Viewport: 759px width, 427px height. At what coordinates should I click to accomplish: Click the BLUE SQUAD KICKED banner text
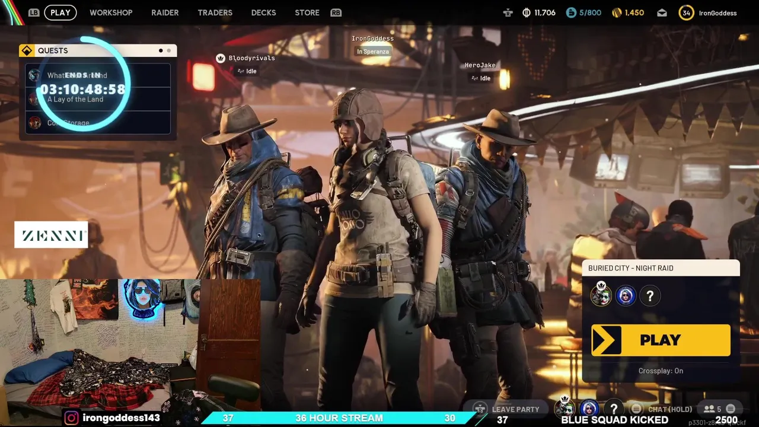point(615,420)
